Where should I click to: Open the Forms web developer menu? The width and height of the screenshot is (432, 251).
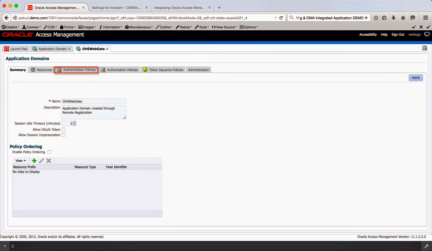pos(68,27)
